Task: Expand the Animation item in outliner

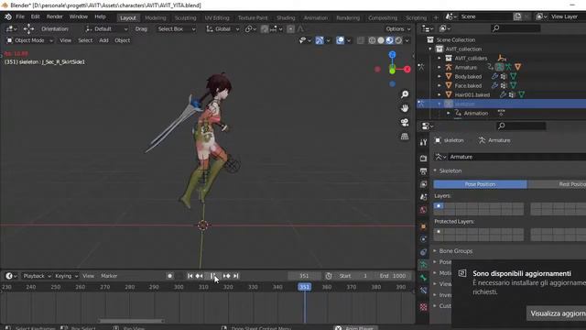Action: 449,113
